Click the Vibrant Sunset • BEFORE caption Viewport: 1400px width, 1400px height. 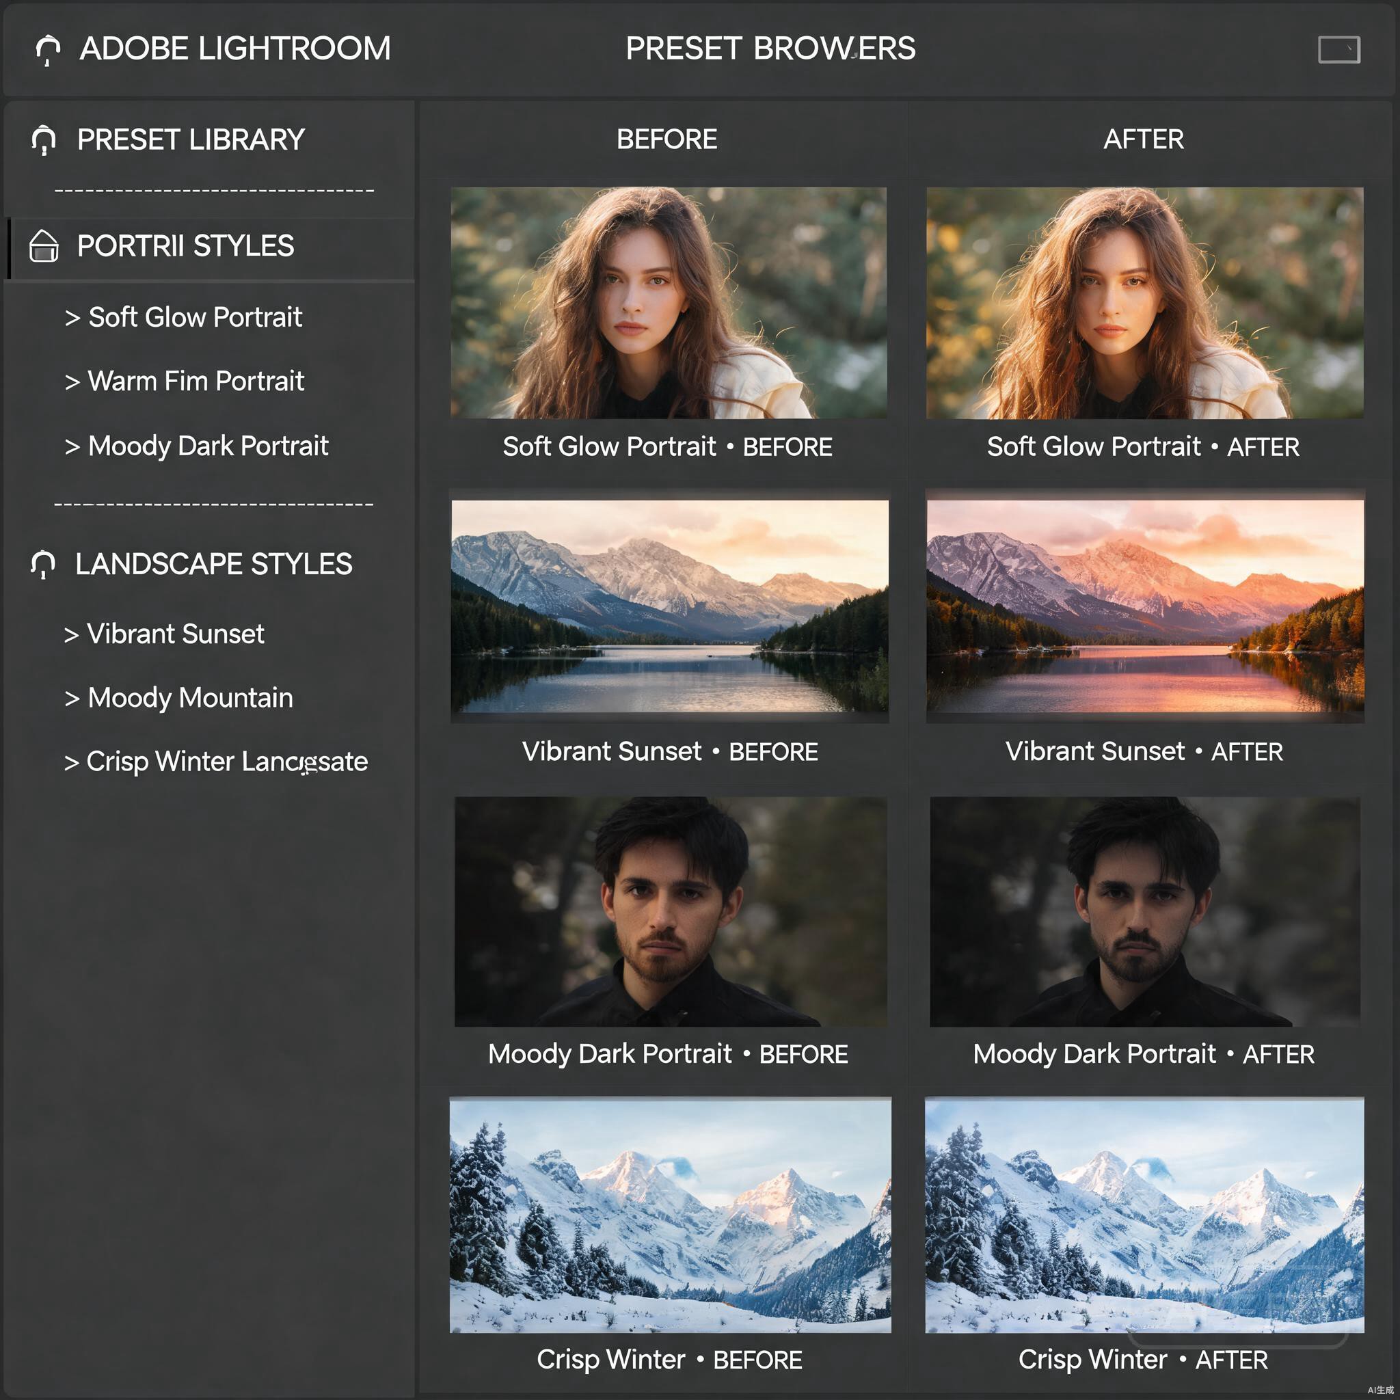671,751
